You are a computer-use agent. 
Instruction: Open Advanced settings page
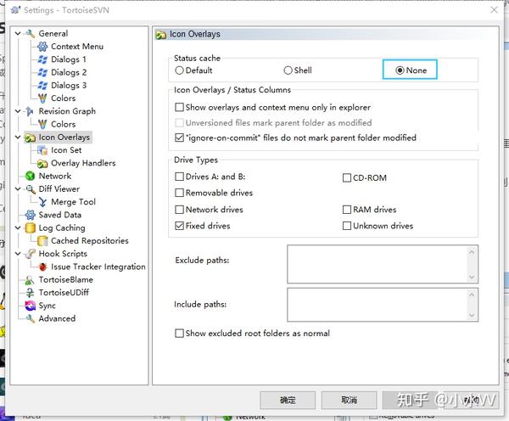(57, 318)
